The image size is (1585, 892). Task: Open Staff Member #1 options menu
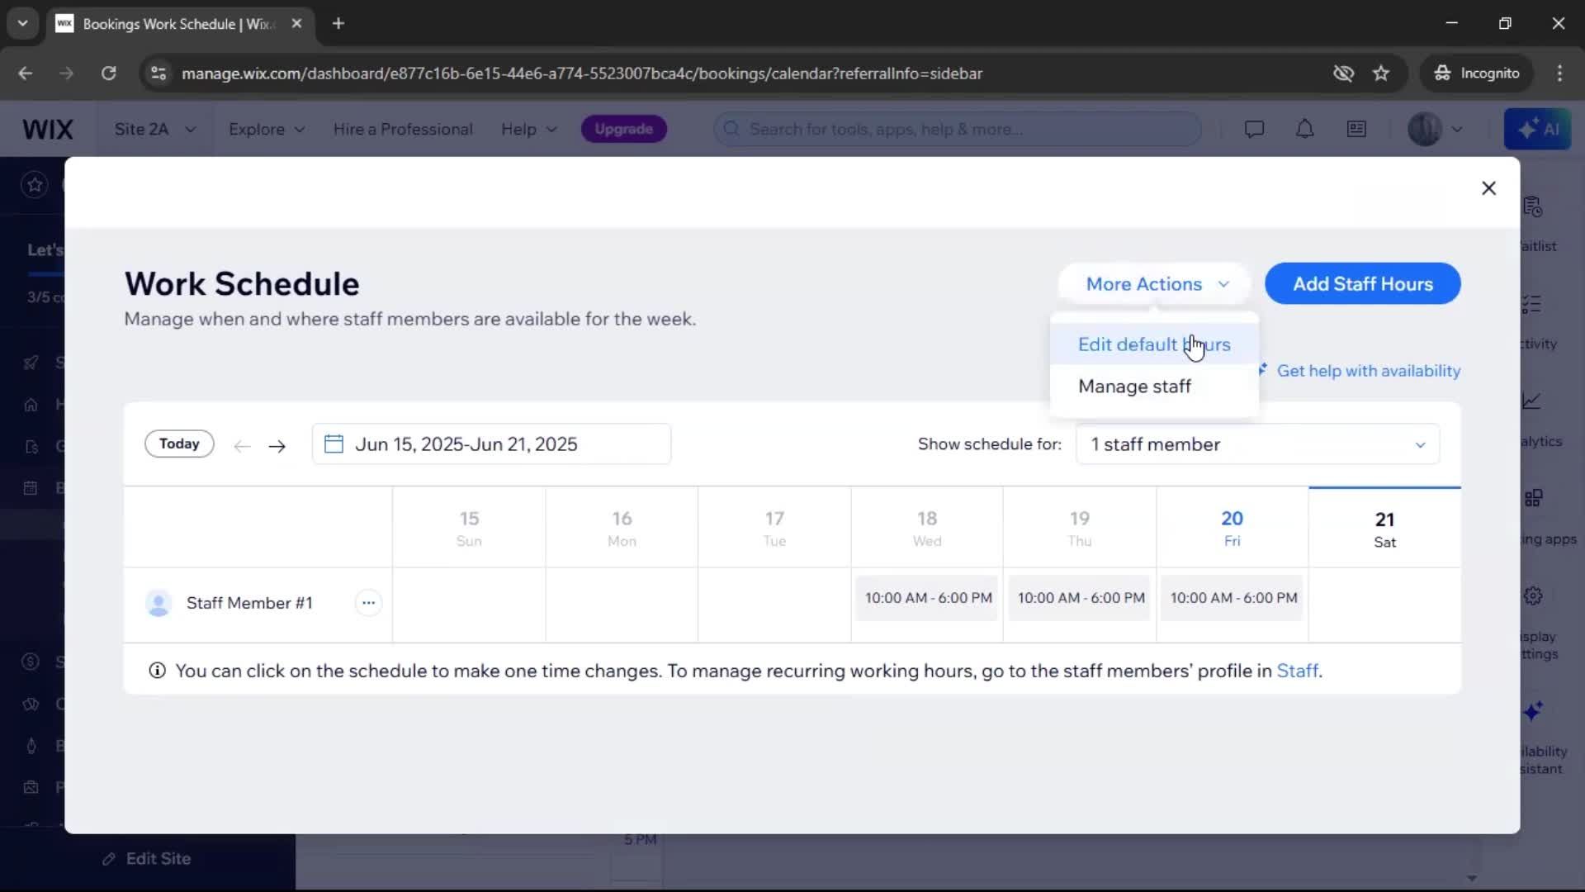[x=368, y=603]
